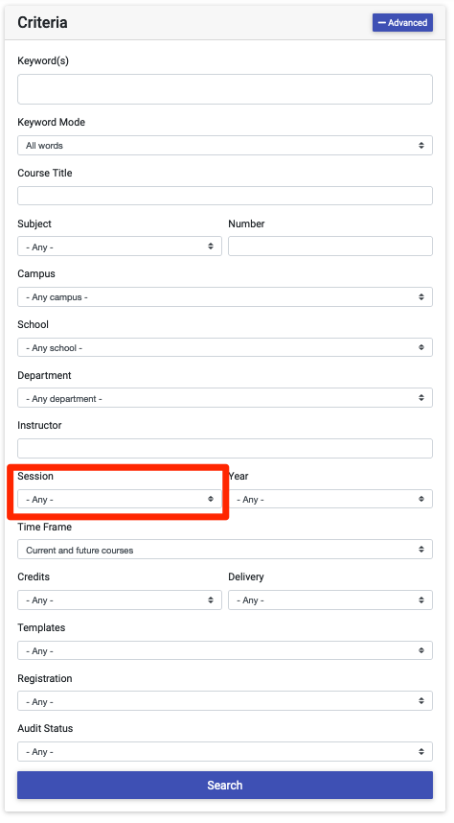Select a Delivery option dropdown

pyautogui.click(x=329, y=600)
